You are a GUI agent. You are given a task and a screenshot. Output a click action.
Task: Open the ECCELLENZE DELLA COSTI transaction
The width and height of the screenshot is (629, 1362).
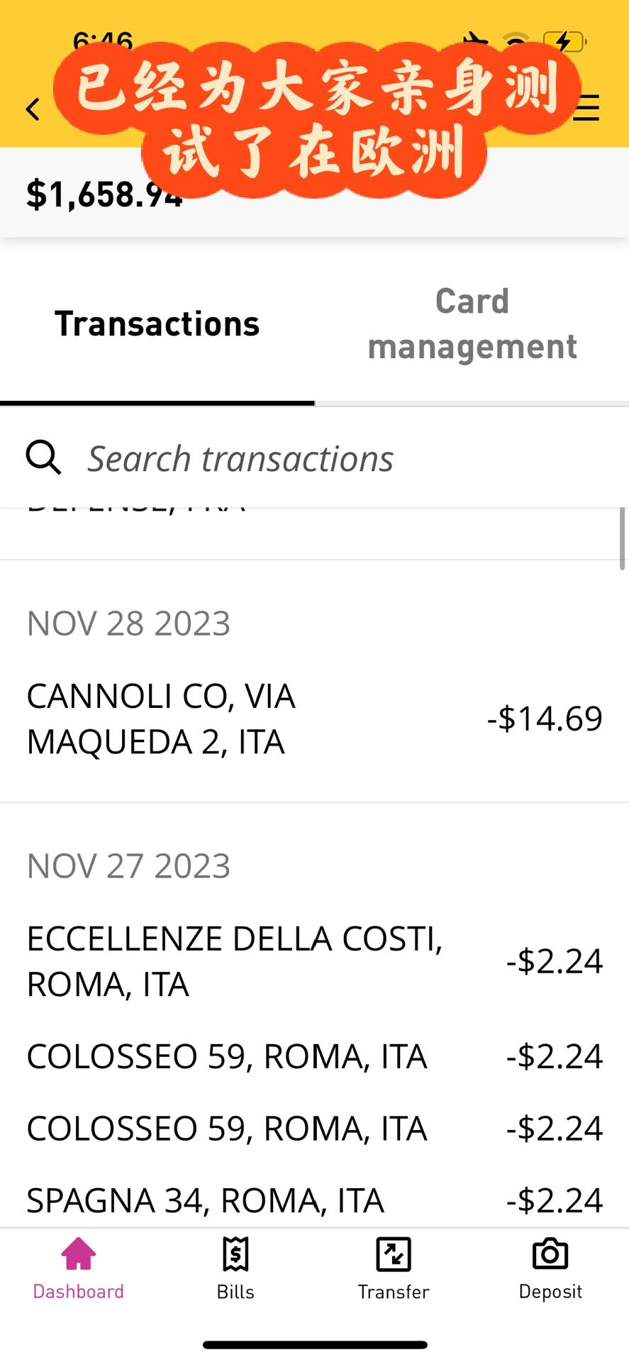[x=314, y=961]
